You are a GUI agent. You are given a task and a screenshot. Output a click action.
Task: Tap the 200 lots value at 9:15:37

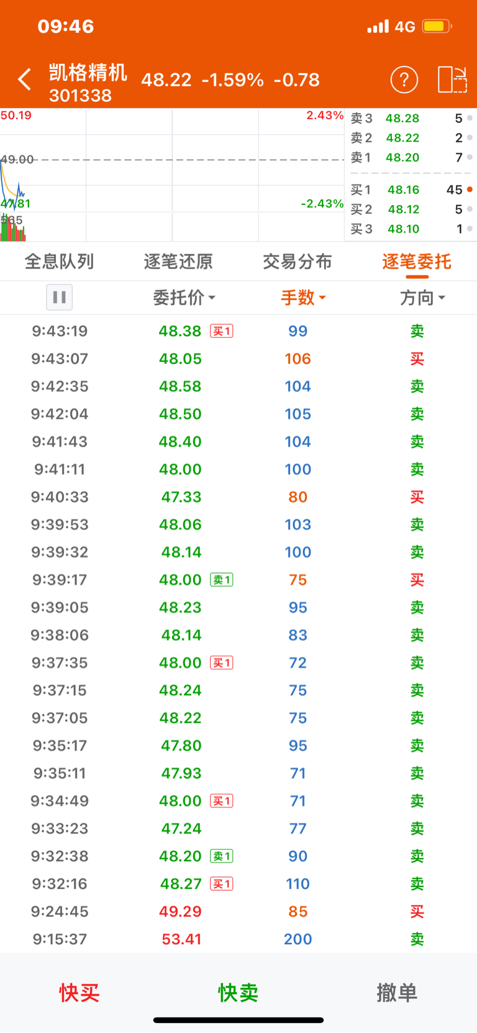coord(298,939)
